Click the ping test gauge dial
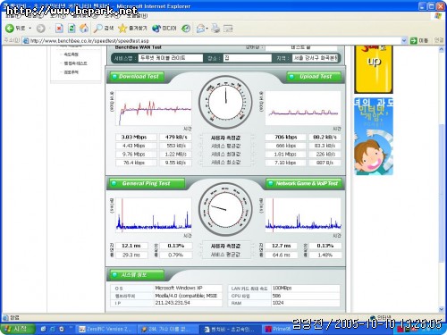The width and height of the screenshot is (447, 335). point(225,209)
